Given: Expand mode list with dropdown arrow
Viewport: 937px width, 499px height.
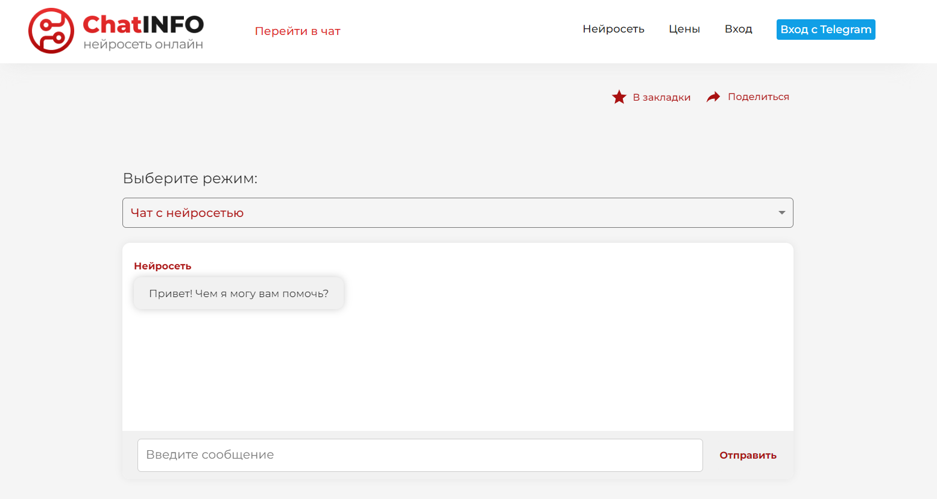Looking at the screenshot, I should [781, 213].
